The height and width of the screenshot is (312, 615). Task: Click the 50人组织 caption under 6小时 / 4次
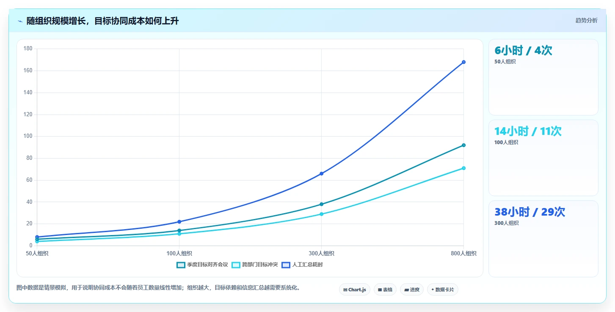(505, 62)
